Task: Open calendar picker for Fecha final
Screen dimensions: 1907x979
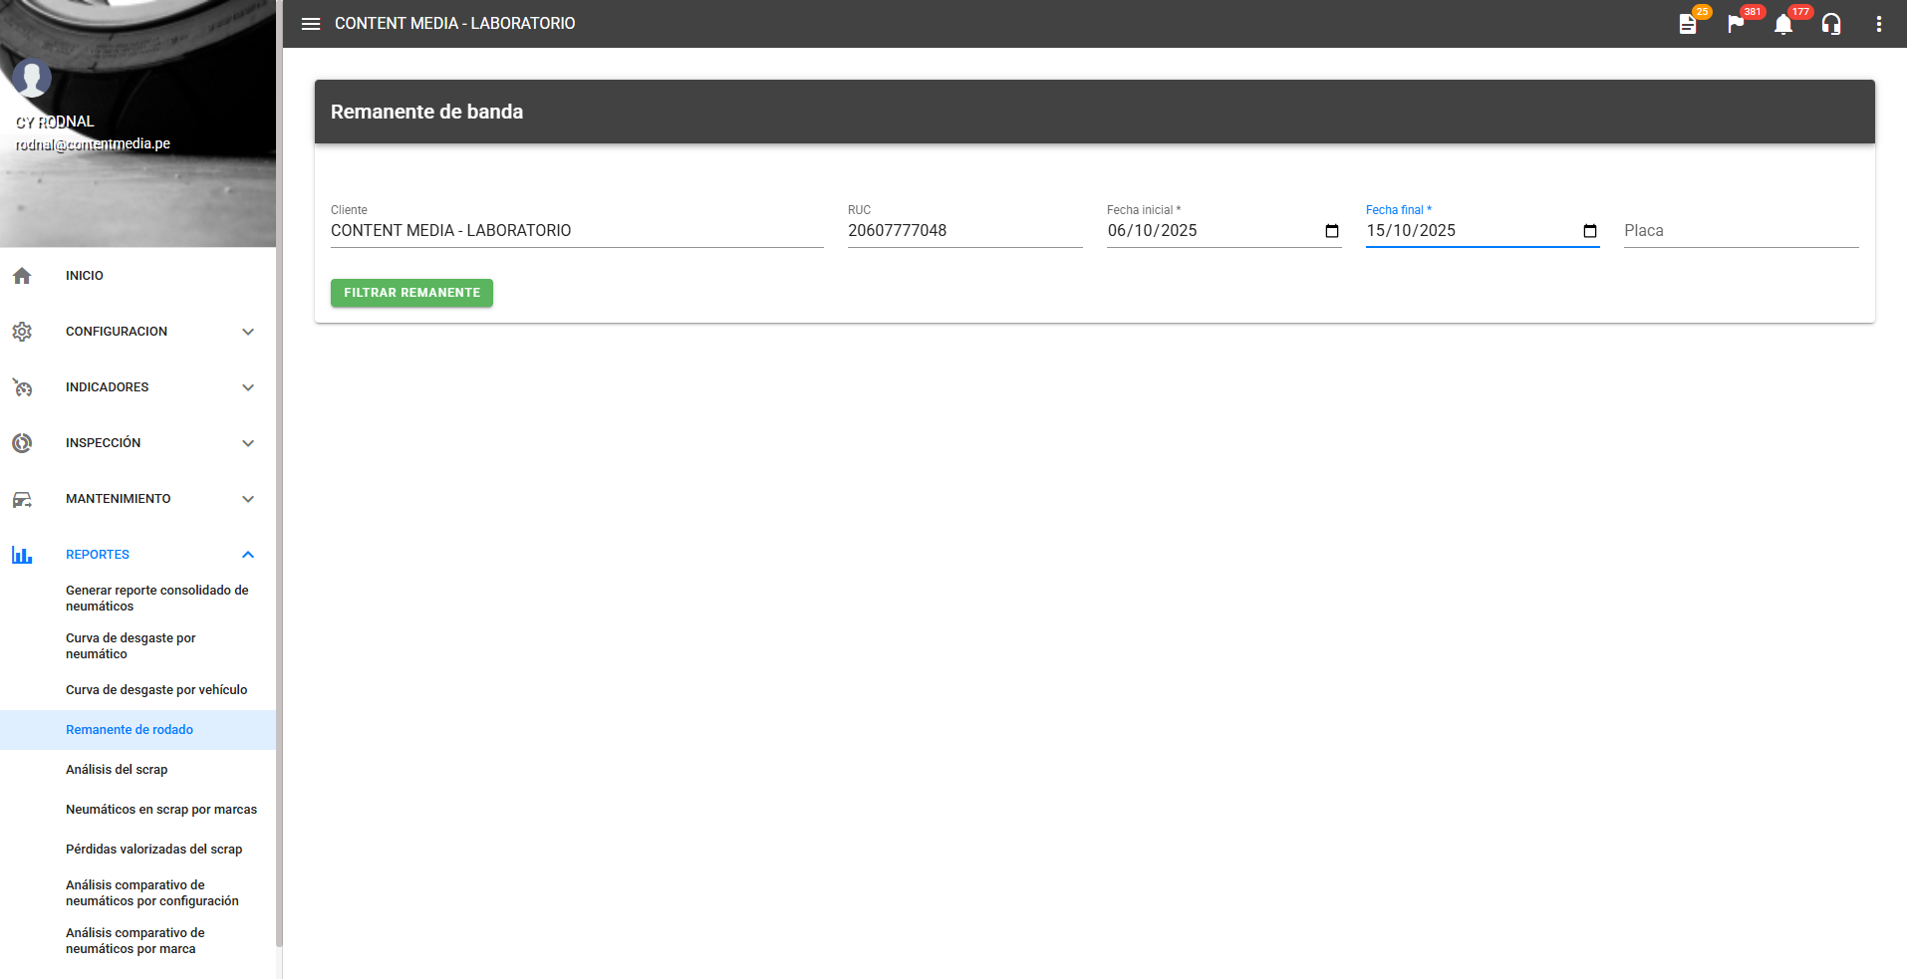Action: pos(1590,231)
